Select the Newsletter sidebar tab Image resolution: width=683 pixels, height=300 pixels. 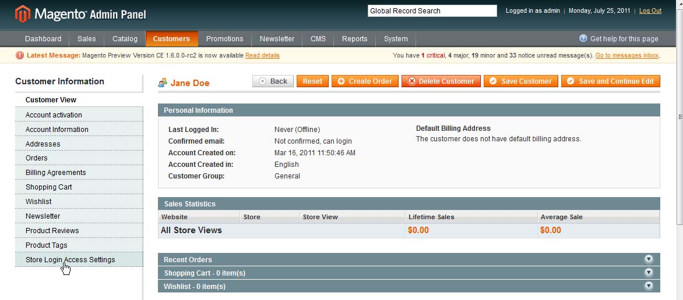pyautogui.click(x=79, y=216)
